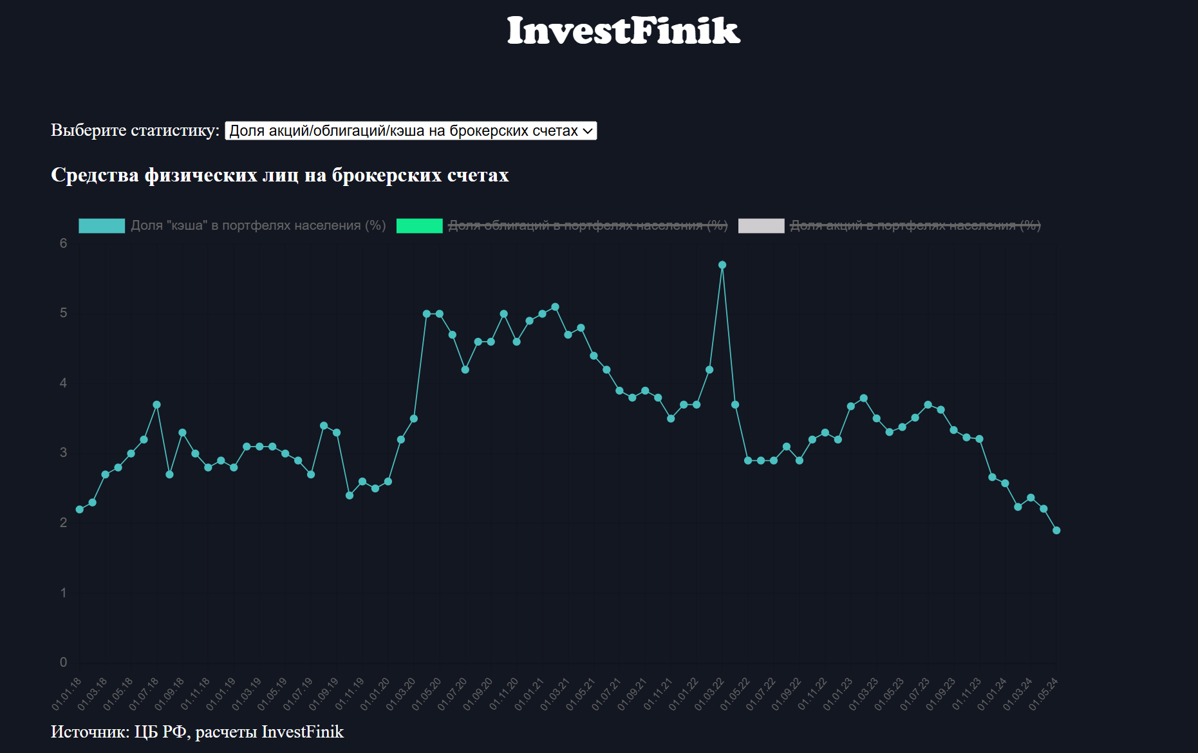1198x753 pixels.
Task: Toggle the cash share legend label
Action: coord(258,225)
